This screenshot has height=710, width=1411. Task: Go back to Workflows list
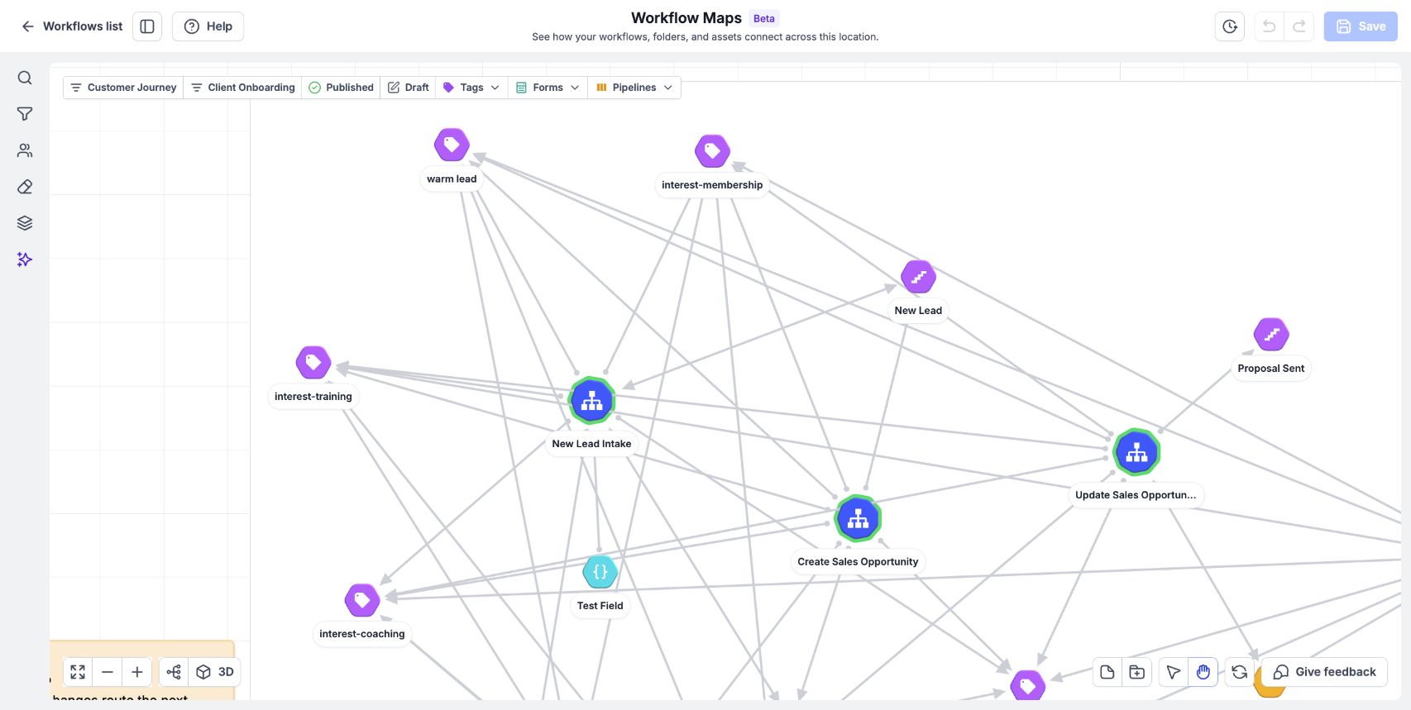point(72,26)
